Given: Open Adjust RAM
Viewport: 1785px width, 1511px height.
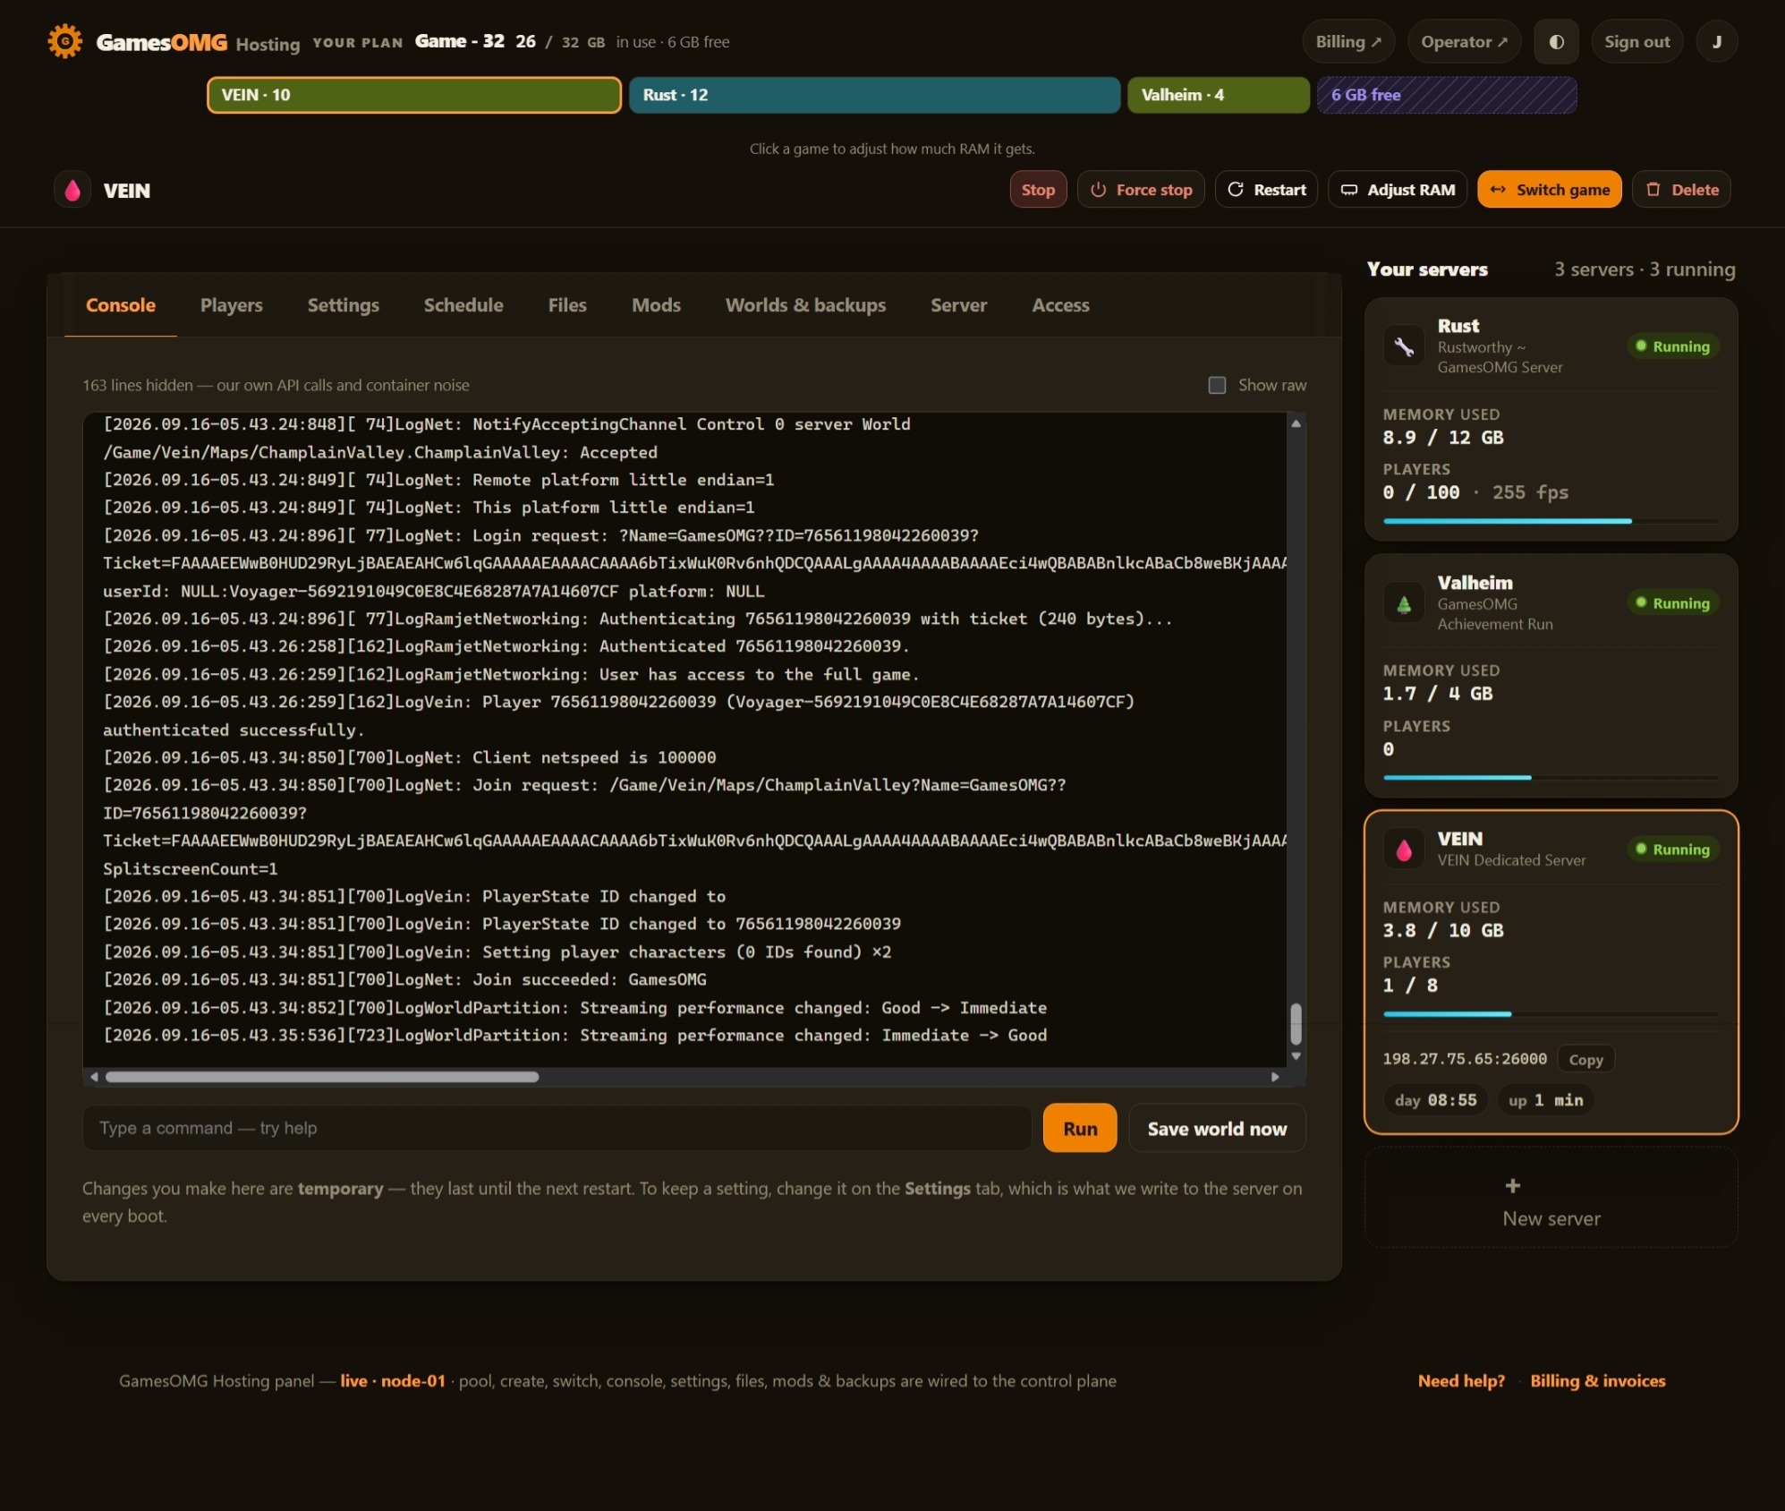Looking at the screenshot, I should (1398, 190).
